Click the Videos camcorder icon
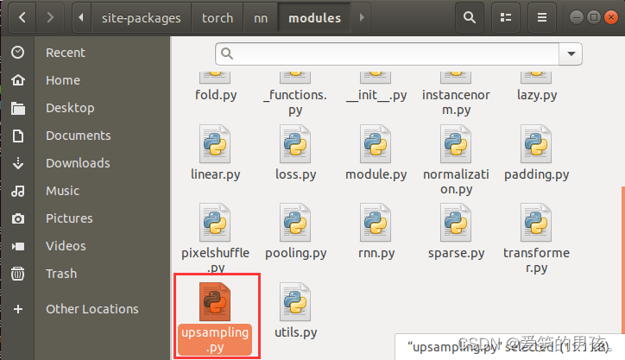 pos(18,246)
